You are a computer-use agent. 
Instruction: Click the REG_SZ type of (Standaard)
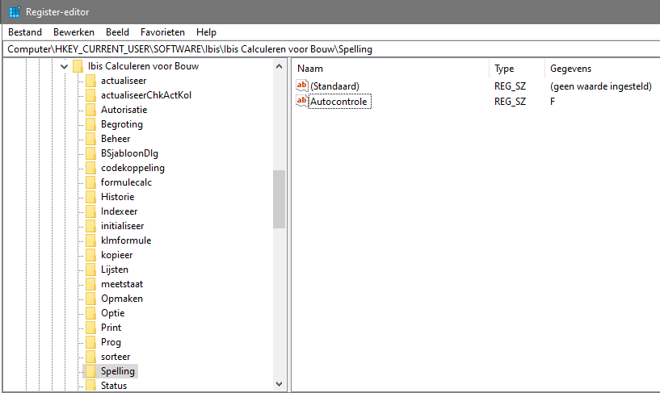click(511, 86)
